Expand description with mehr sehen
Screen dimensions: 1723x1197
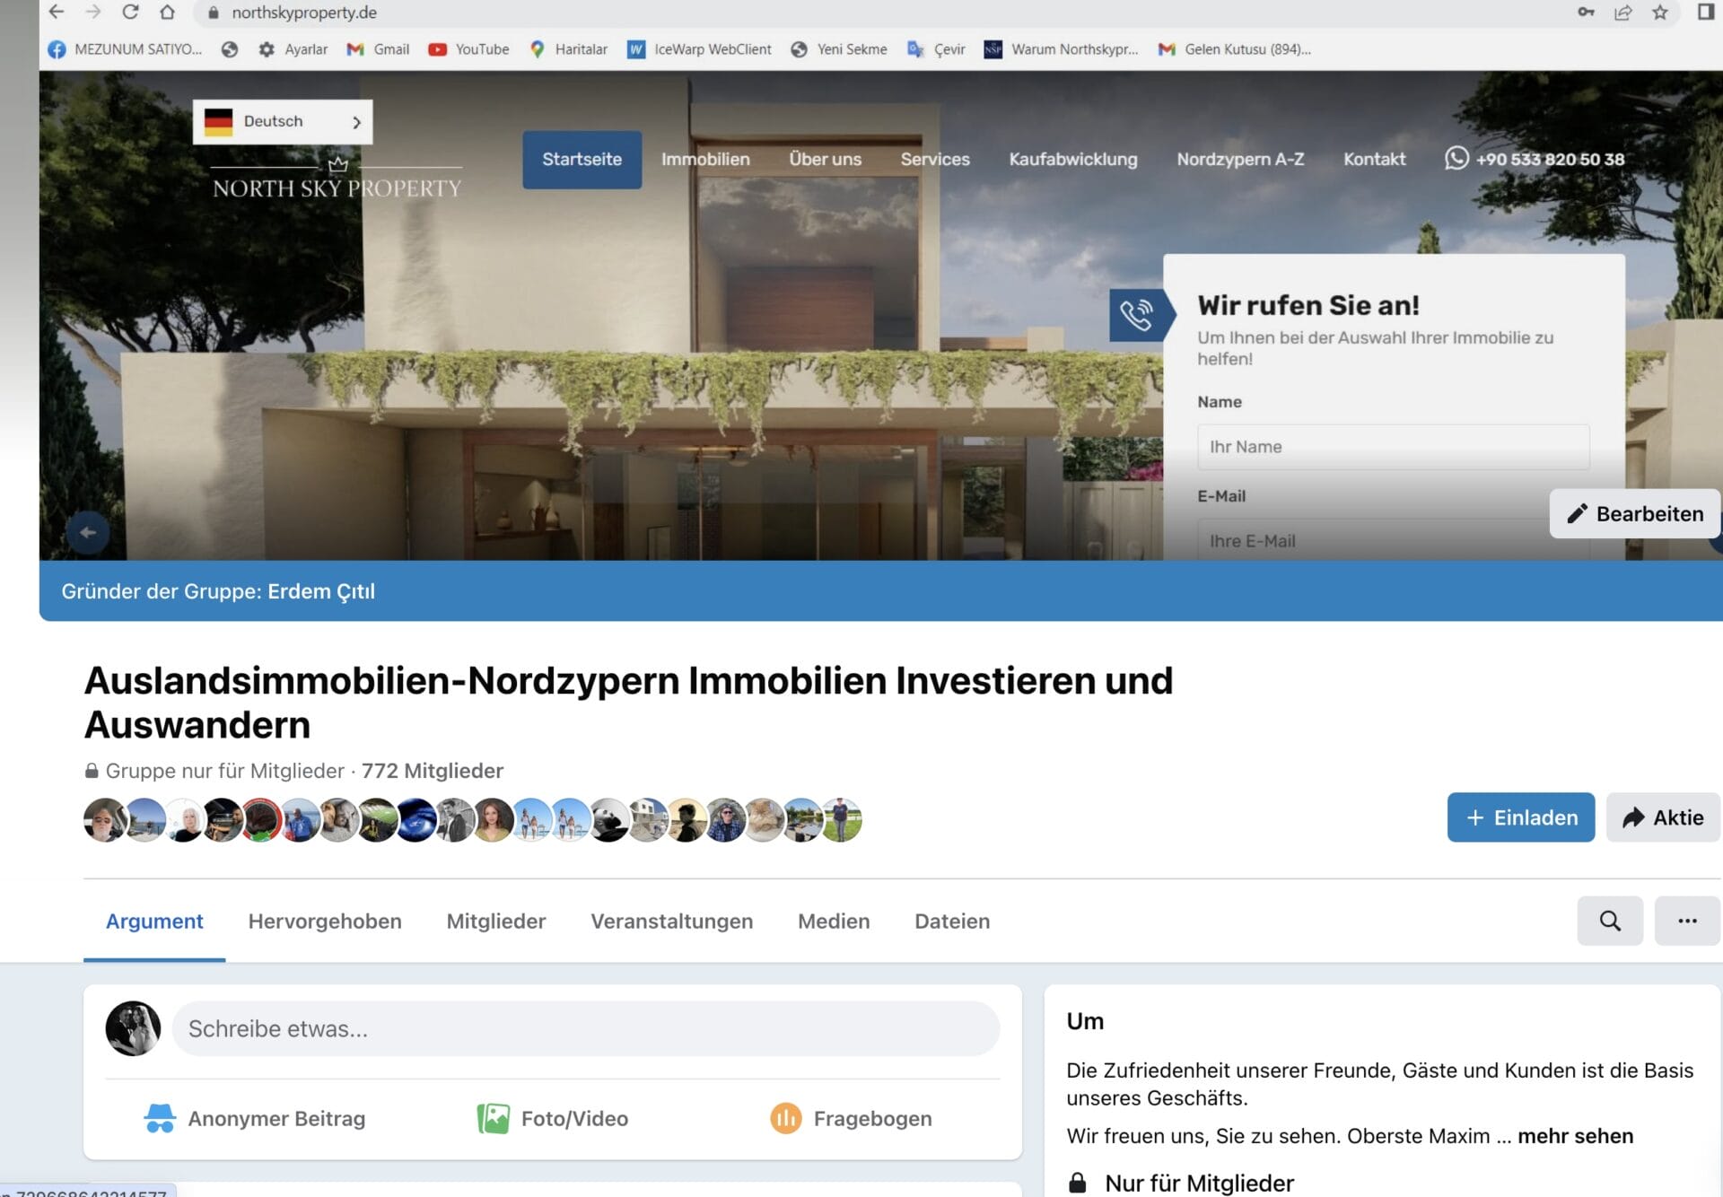(x=1575, y=1136)
